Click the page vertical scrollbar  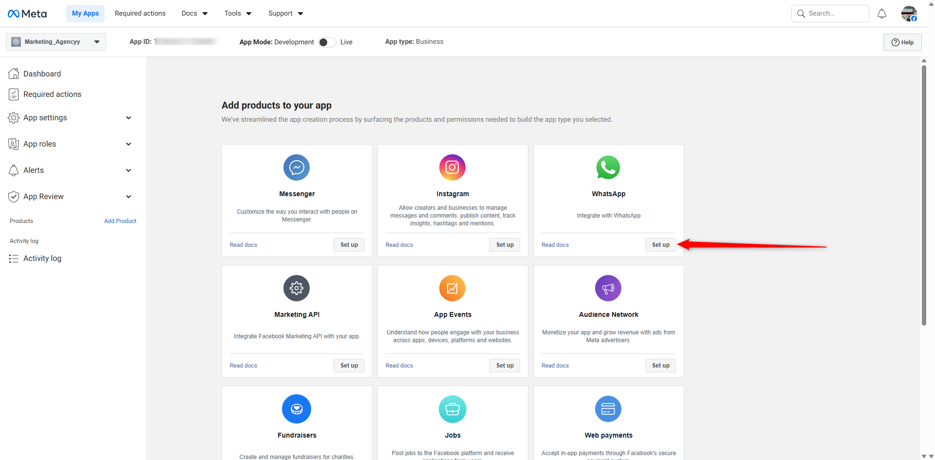(x=924, y=195)
